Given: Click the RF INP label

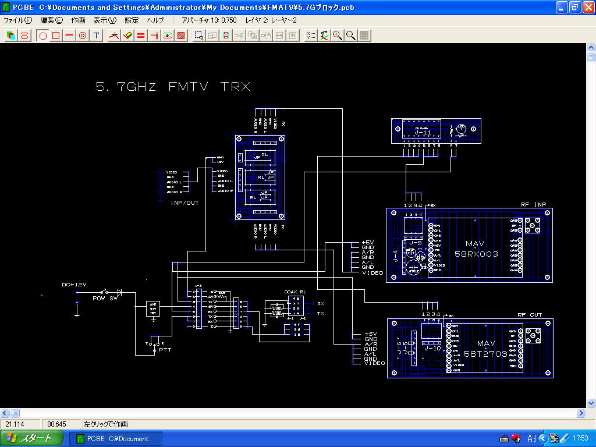Looking at the screenshot, I should point(534,204).
